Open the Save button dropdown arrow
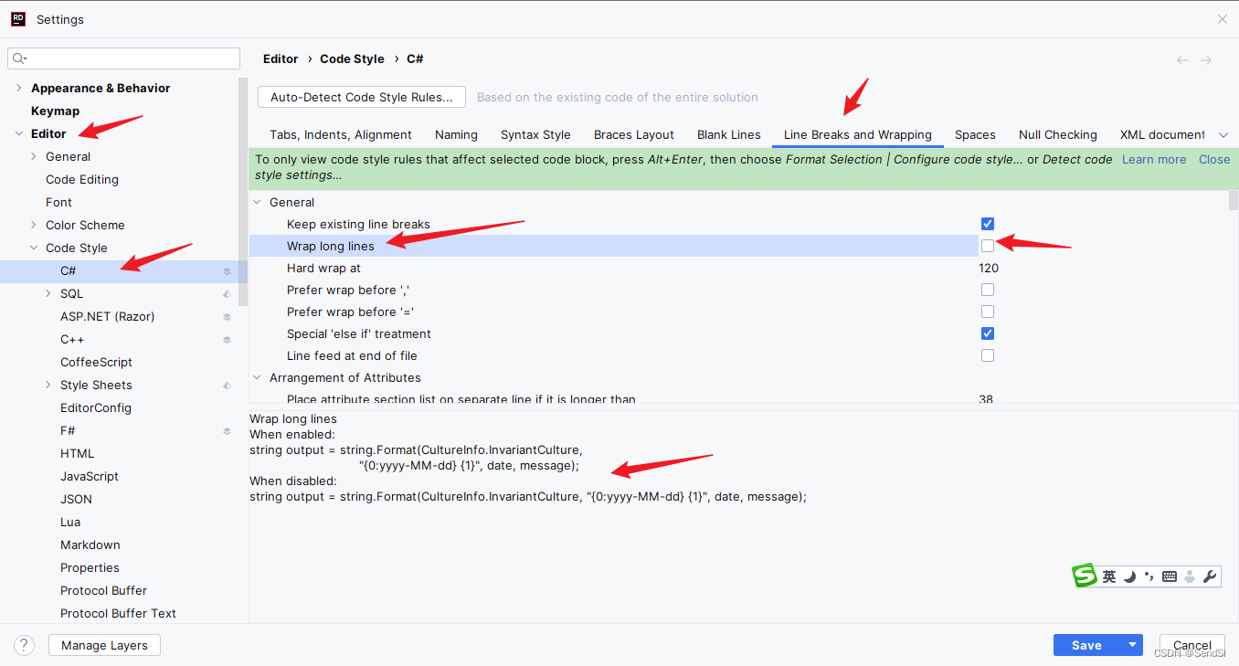The image size is (1239, 666). click(x=1132, y=645)
